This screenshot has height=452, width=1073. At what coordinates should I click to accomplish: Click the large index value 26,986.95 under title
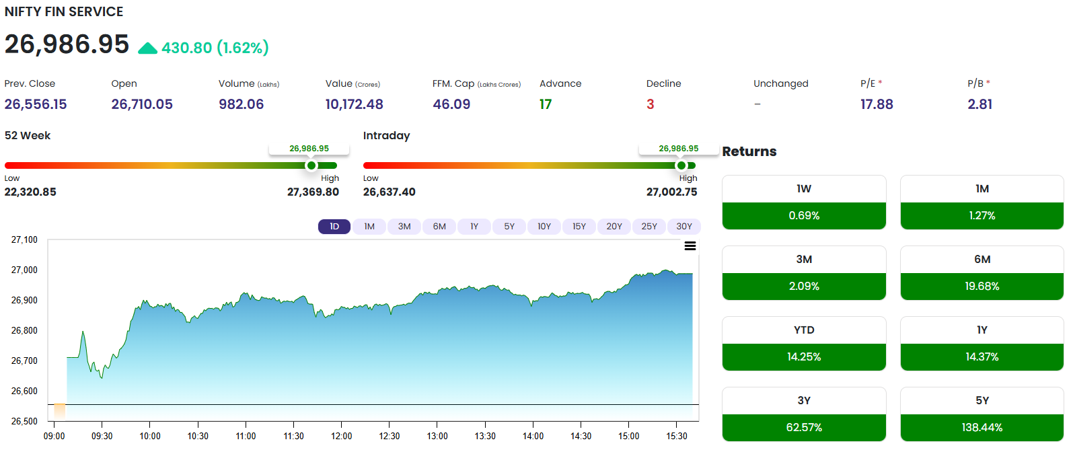coord(67,44)
